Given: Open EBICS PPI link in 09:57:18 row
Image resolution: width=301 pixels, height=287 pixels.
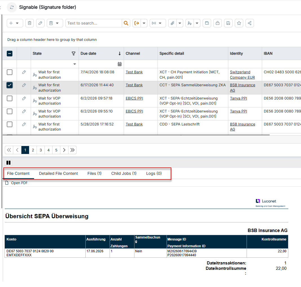Looking at the screenshot, I should click(134, 98).
